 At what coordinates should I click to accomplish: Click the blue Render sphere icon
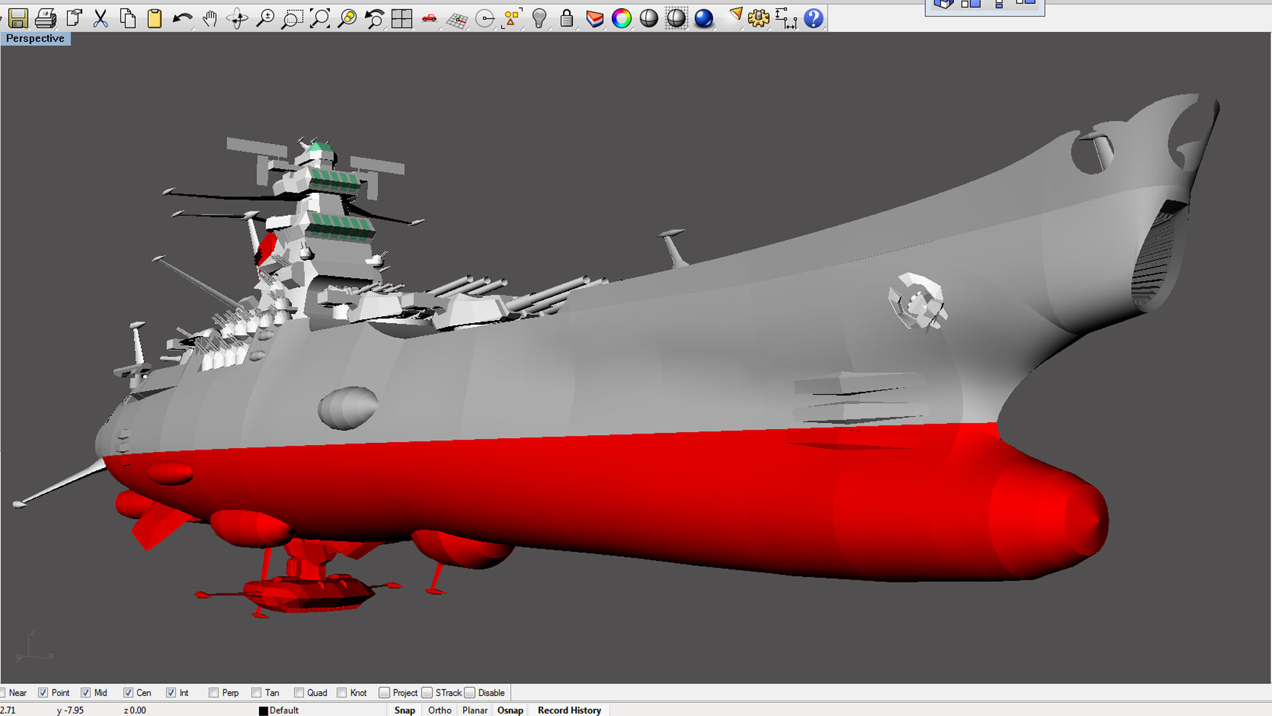click(704, 18)
